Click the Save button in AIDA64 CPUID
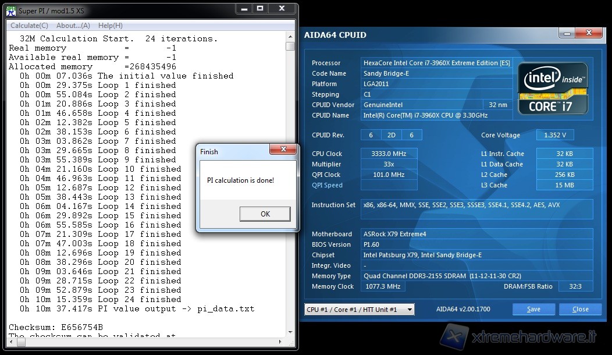Image resolution: width=612 pixels, height=355 pixels. tap(533, 310)
